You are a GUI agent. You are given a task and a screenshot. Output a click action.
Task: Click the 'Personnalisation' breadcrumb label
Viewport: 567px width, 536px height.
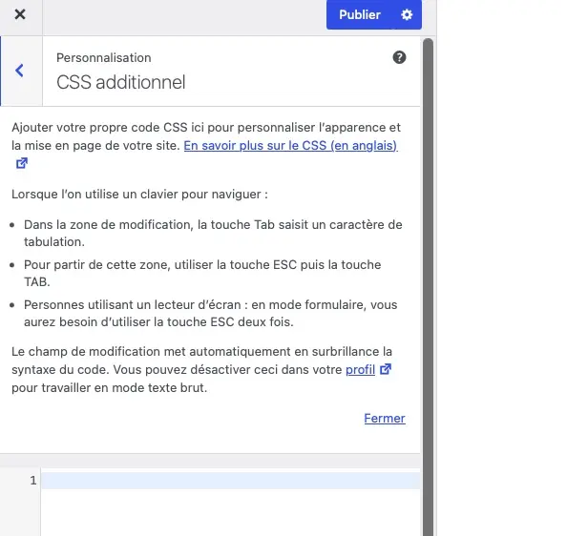(x=104, y=58)
